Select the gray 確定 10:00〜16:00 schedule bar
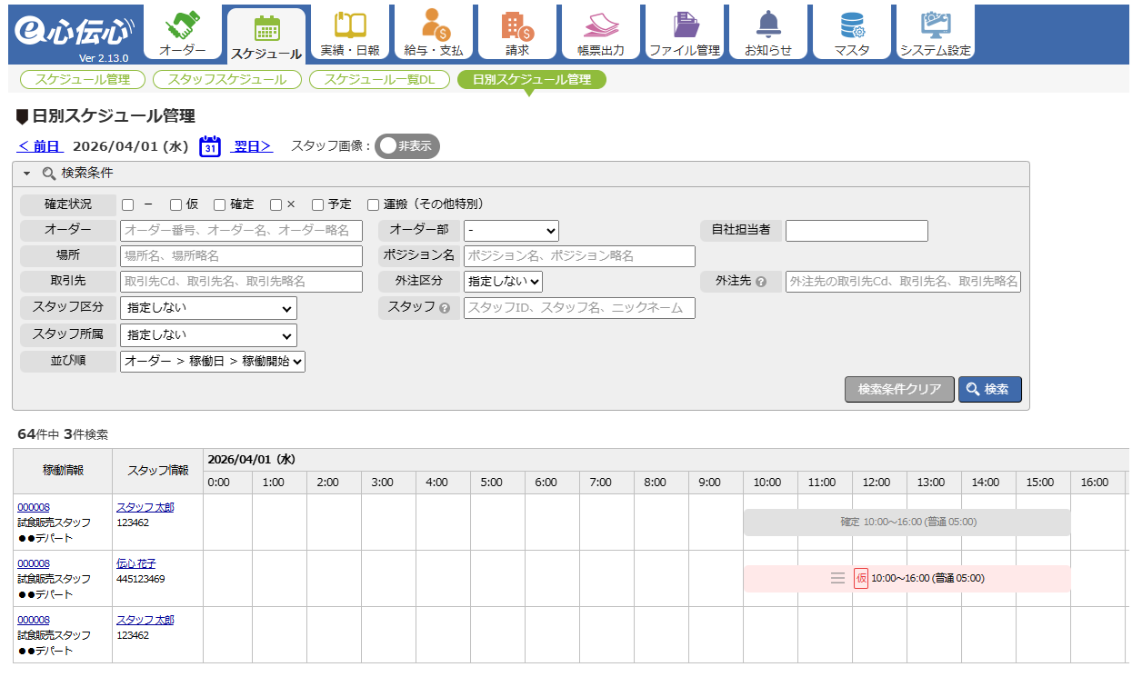Viewport: 1142px width, 677px height. point(907,523)
